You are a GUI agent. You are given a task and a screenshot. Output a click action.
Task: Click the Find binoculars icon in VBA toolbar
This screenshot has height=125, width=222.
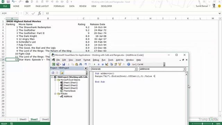(80, 64)
